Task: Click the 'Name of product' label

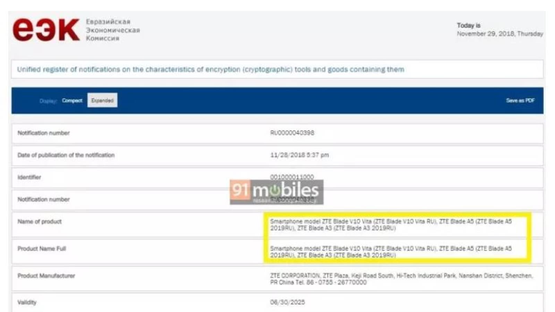Action: (40, 222)
